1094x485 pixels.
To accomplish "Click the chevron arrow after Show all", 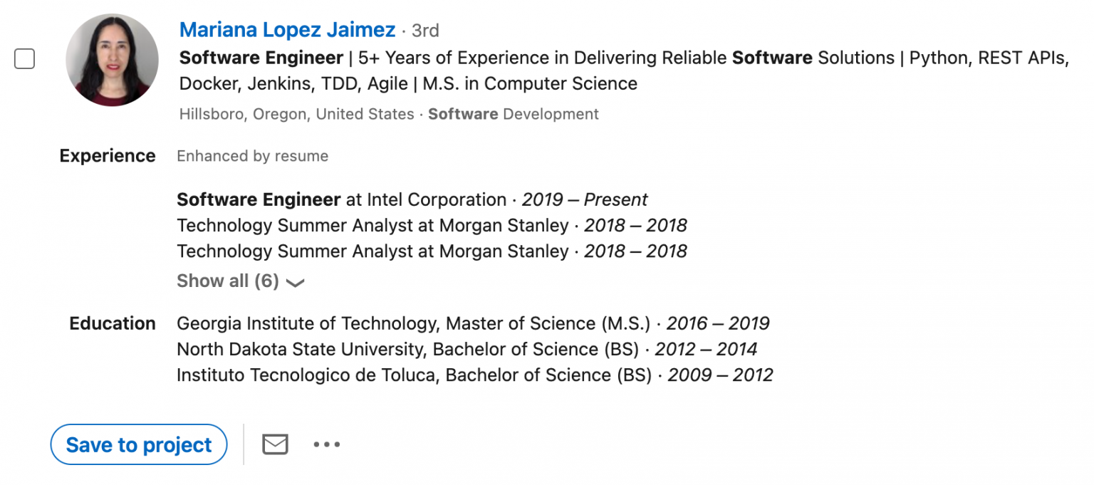I will coord(295,283).
